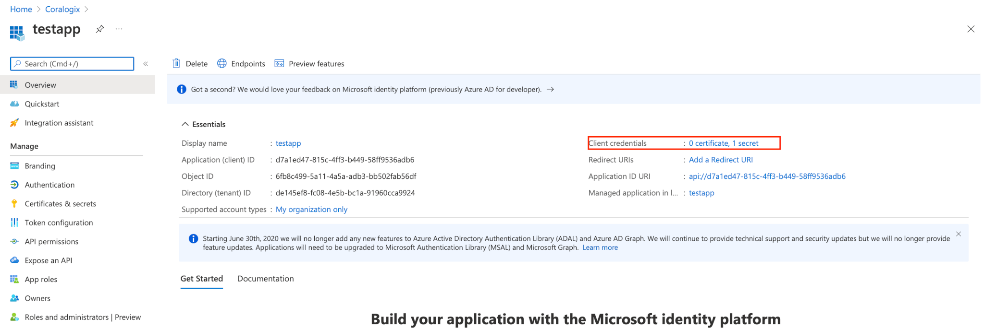984x329 pixels.
Task: Click Learn more in the ADAL notice
Action: 600,247
